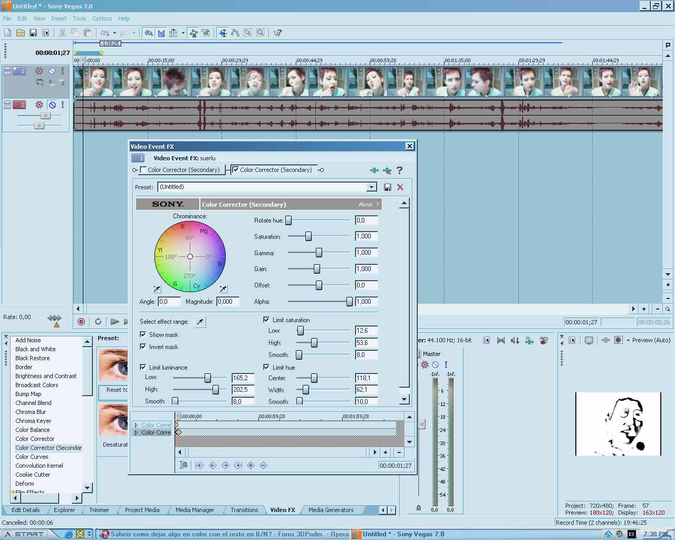Switch to the Explorer tab
The width and height of the screenshot is (675, 540).
[64, 510]
